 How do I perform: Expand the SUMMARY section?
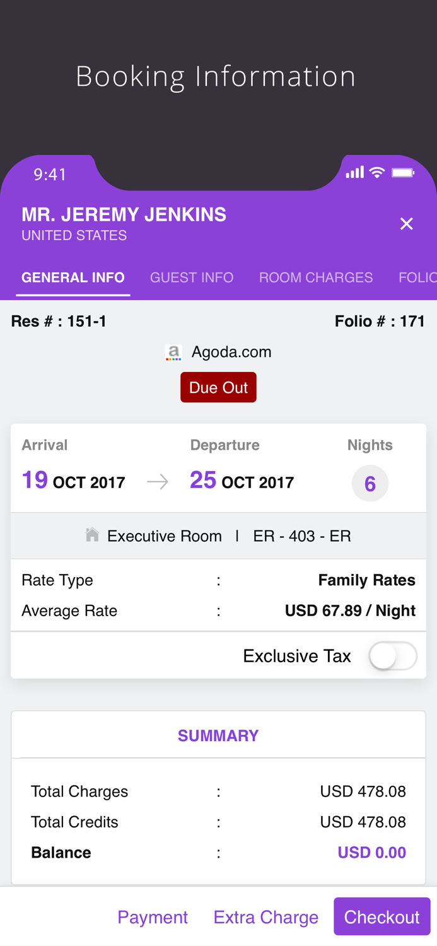pyautogui.click(x=218, y=735)
